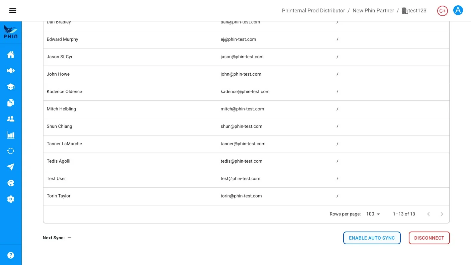Go to previous page arrow
Viewport: 471px width, 265px height.
pyautogui.click(x=429, y=214)
